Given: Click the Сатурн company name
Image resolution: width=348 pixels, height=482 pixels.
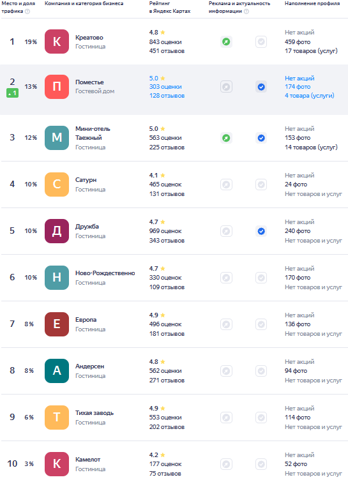Looking at the screenshot, I should coord(86,180).
